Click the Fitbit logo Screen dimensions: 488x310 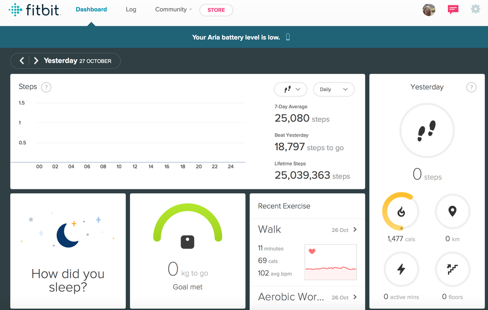pos(34,10)
